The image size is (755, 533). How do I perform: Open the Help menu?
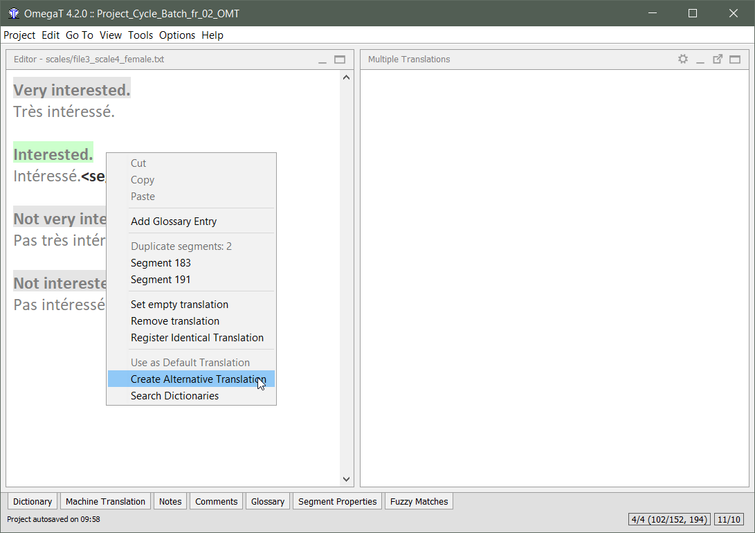[x=212, y=35]
